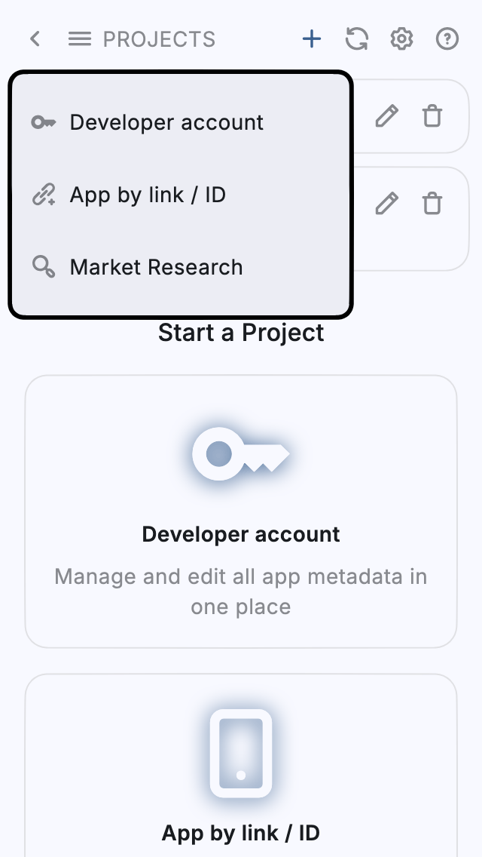Viewport: 482px width, 857px height.
Task: Click the back chevron arrow in header
Action: pos(35,39)
